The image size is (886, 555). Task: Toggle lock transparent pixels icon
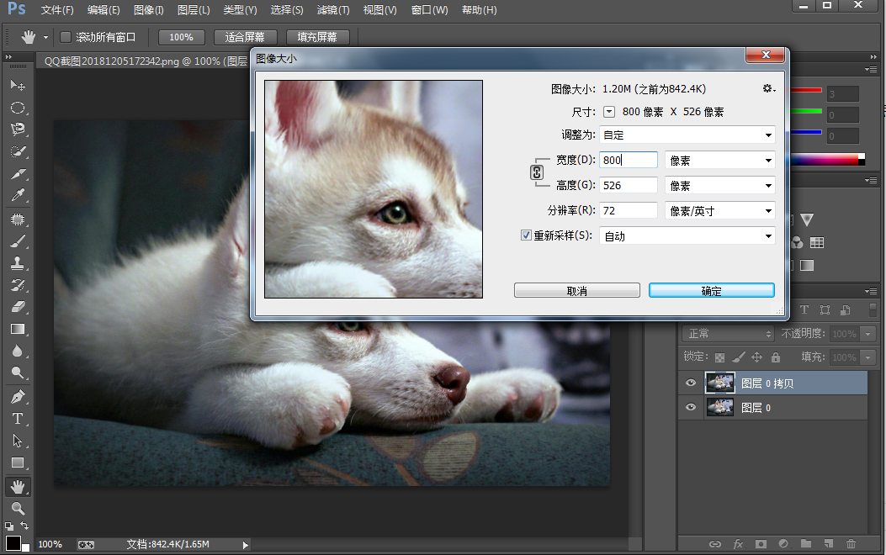(x=719, y=357)
